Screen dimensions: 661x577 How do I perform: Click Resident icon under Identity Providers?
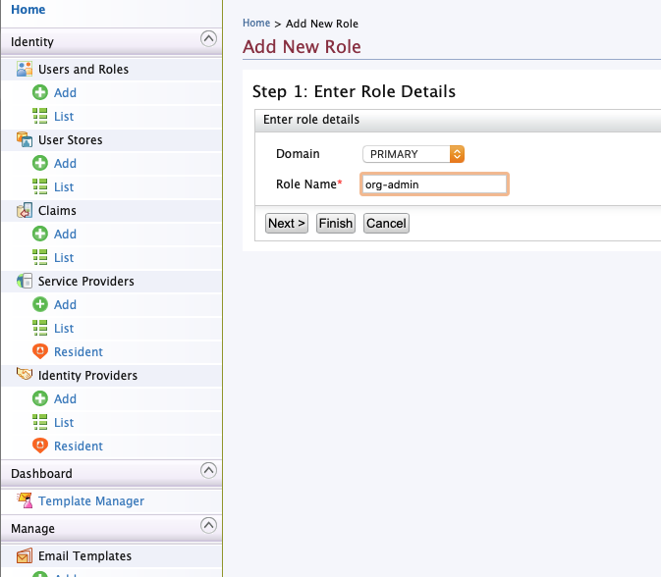click(40, 446)
